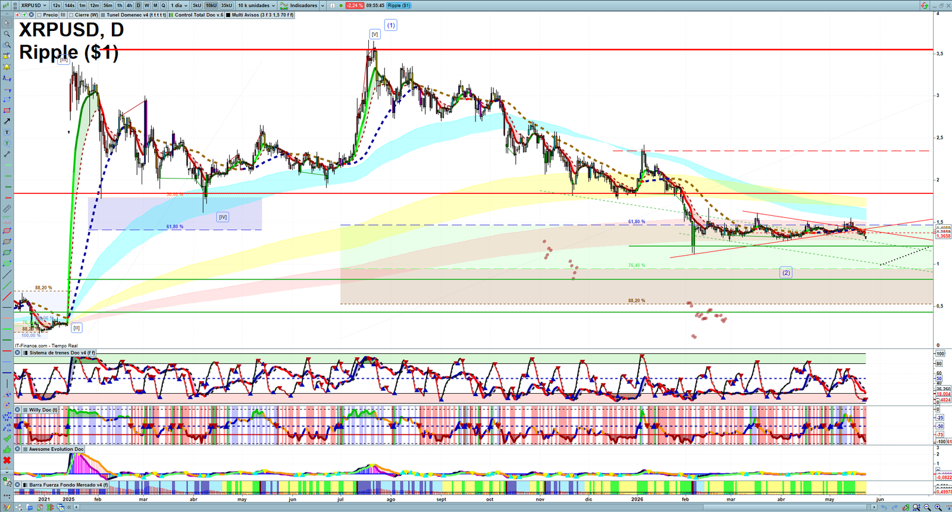Screen dimensions: 952x512
Task: Open the Multi Avisos indicator settings
Action: tap(260, 15)
